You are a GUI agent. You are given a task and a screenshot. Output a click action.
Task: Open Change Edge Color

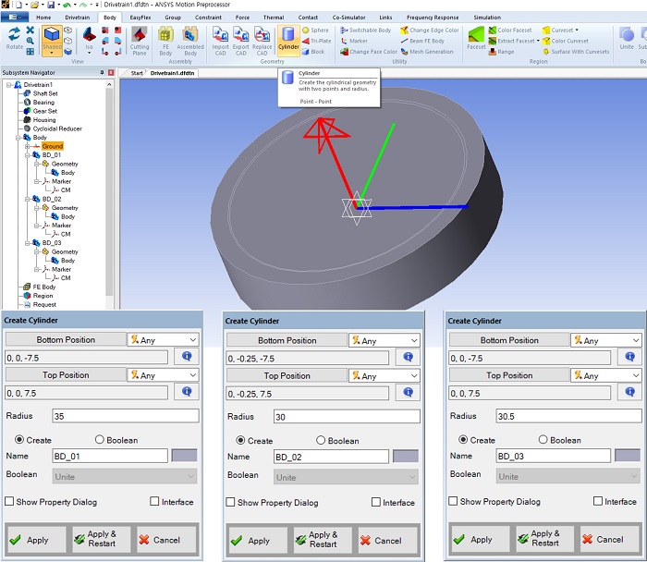[x=430, y=31]
